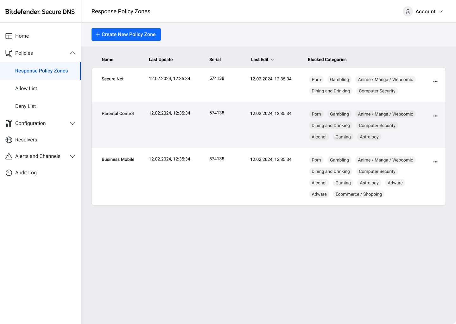Go to Home in the sidebar

pyautogui.click(x=41, y=36)
